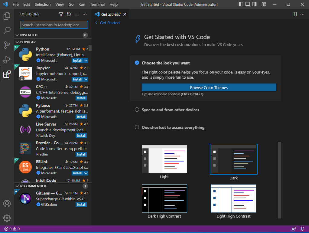Click the Split Editor icon
Viewport: 309px width, 233px height.
point(294,14)
